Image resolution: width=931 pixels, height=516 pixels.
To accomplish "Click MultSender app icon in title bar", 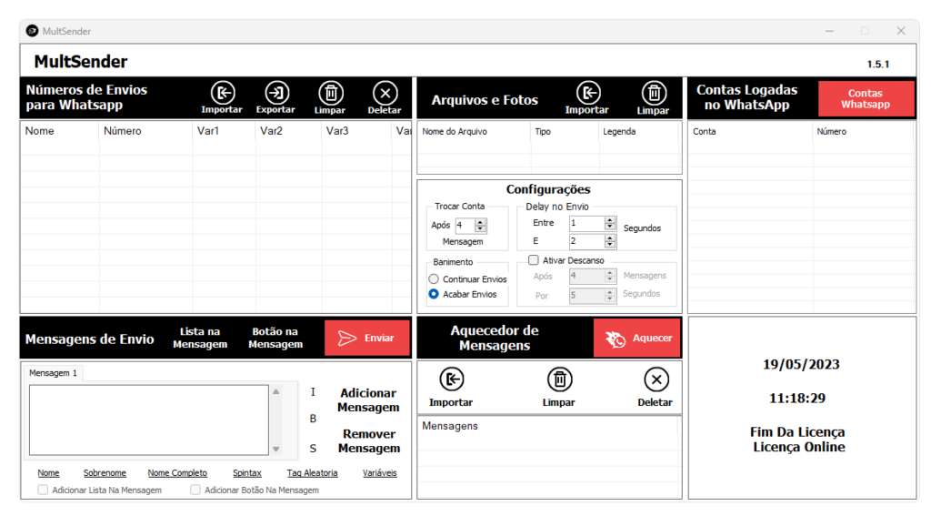I will 32,30.
